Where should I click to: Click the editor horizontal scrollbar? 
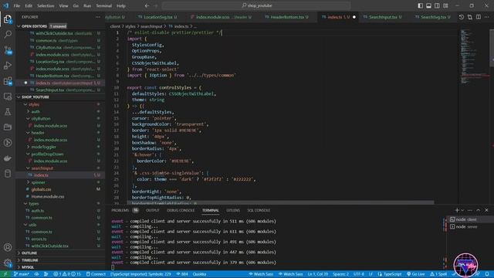tap(280, 202)
